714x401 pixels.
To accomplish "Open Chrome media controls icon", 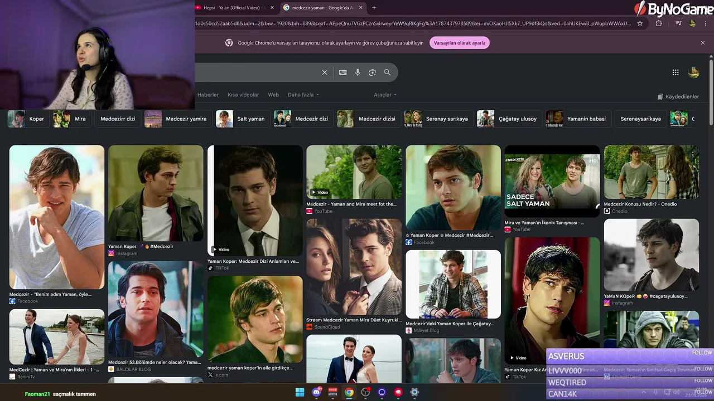I will tap(678, 23).
